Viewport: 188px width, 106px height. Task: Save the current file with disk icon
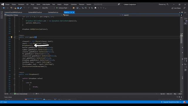tap(18, 8)
